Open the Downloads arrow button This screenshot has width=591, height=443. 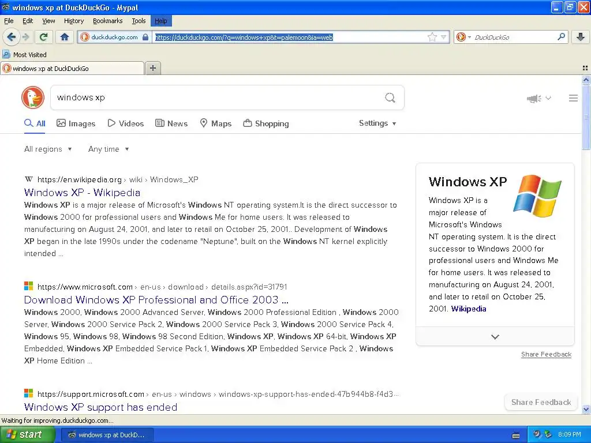click(581, 37)
